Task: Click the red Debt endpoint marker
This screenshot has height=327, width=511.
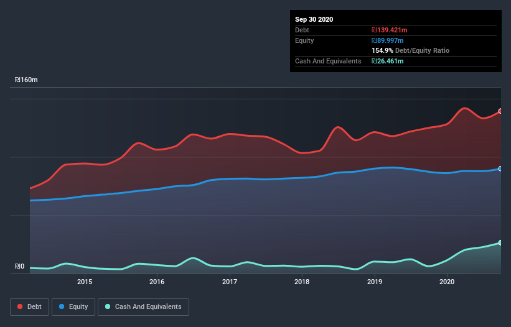Action: 500,111
